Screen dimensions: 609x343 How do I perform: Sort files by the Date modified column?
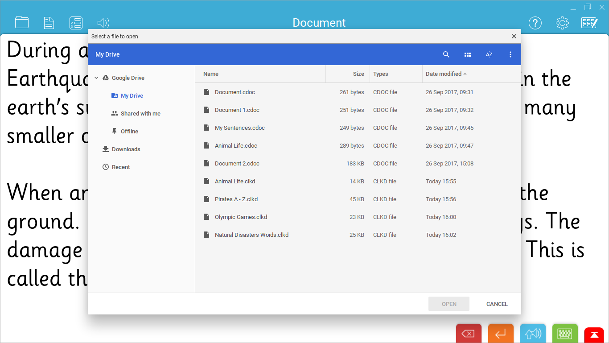click(x=444, y=74)
